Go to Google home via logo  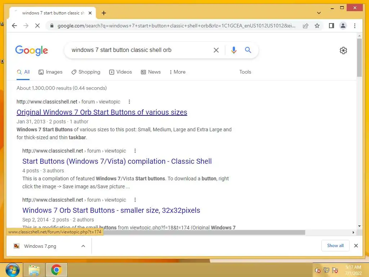point(32,50)
